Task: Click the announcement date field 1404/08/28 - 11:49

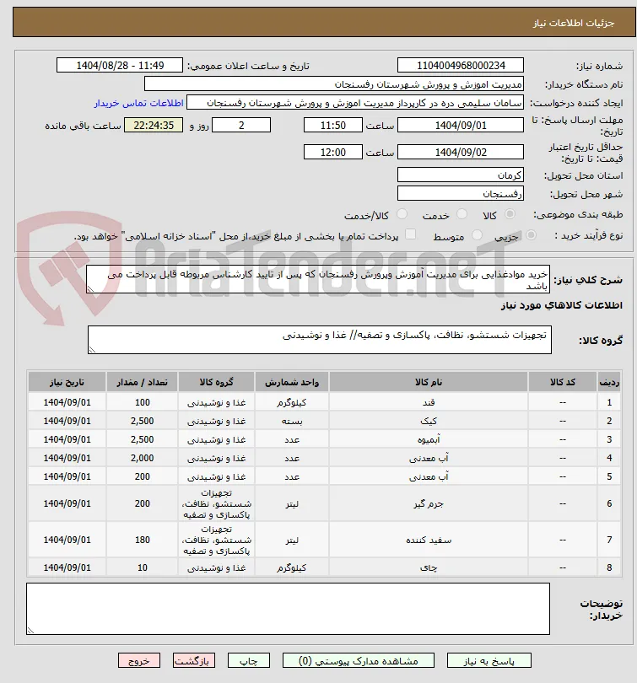Action: (120, 65)
